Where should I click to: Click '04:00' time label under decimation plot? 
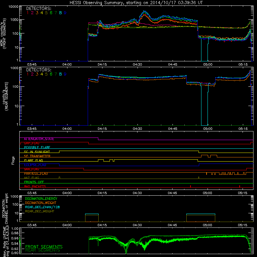pos(67,225)
